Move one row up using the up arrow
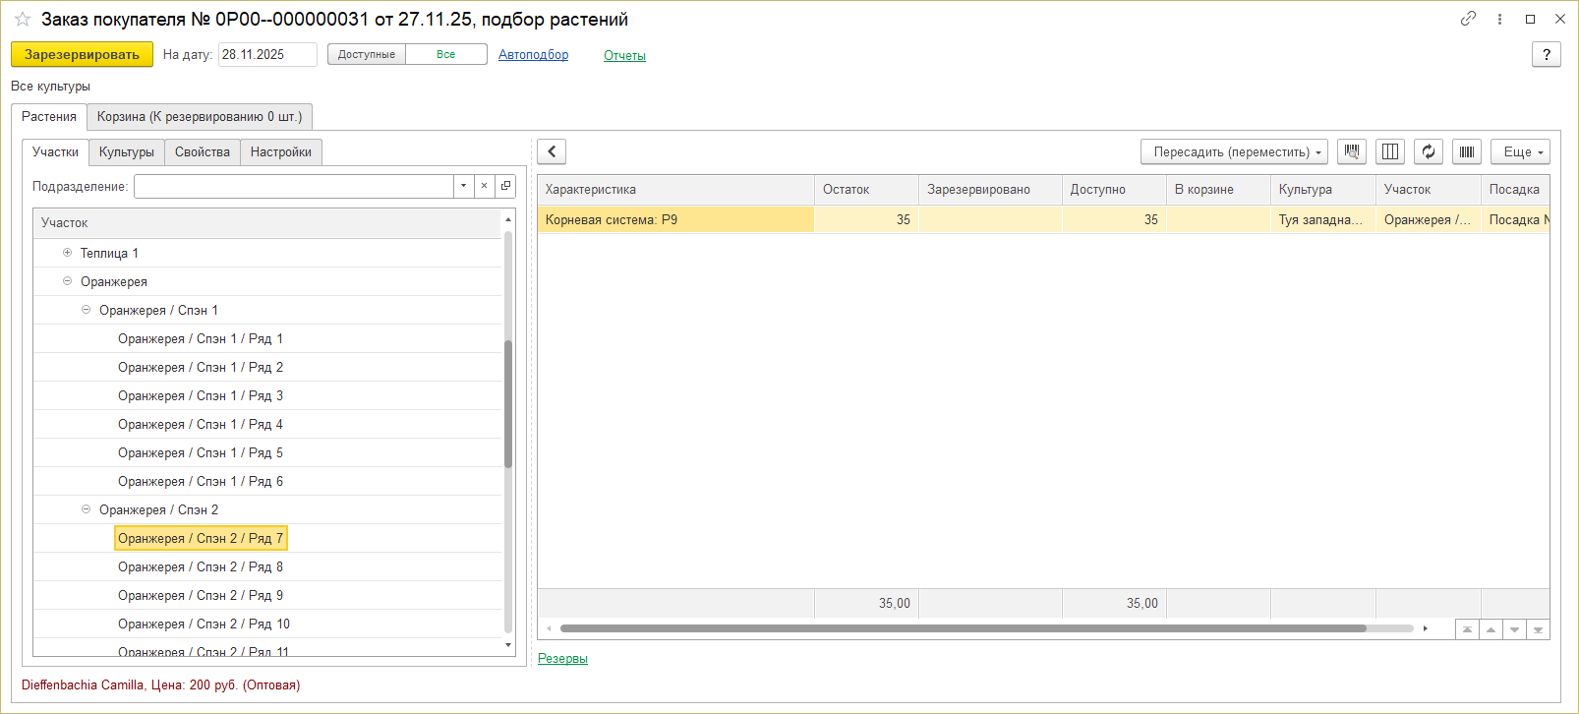 coord(1491,629)
